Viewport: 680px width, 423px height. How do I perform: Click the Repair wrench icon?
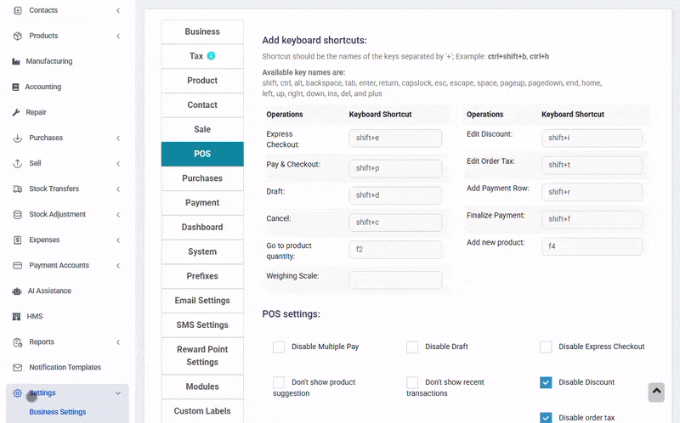point(16,113)
